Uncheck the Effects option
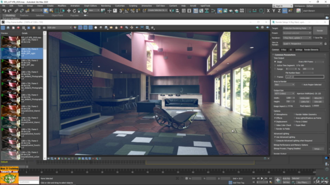This screenshot has height=185, width=330. 275,118
